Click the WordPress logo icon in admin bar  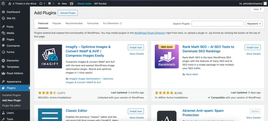(3, 4)
